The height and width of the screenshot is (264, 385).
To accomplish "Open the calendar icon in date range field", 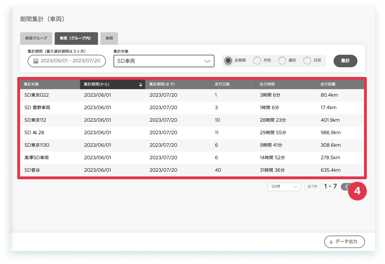I will point(36,61).
